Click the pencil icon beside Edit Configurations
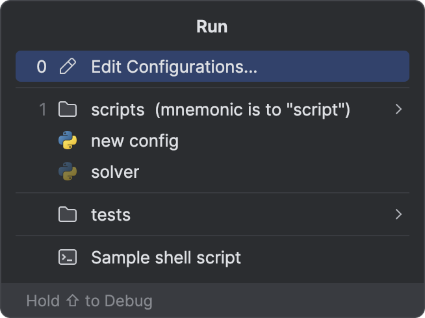This screenshot has width=425, height=318. pos(68,67)
